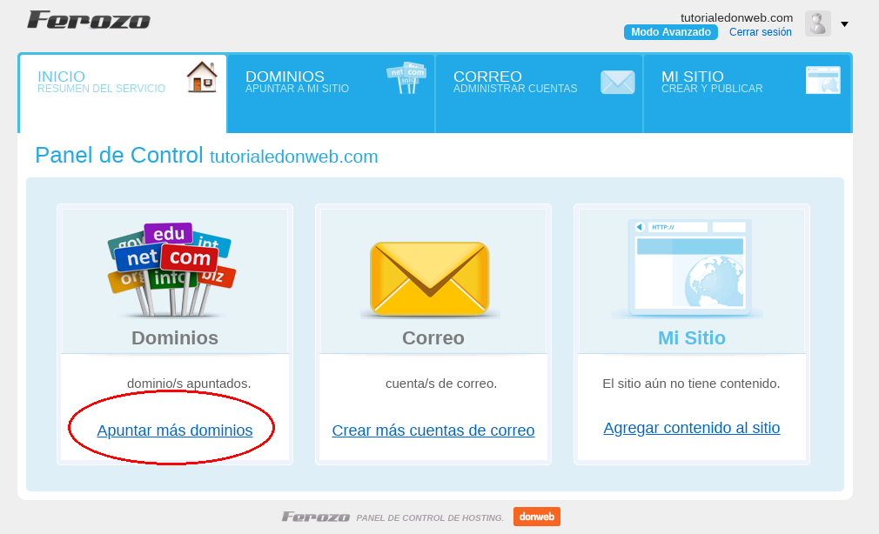
Task: Switch to Modo Avanzado
Action: coord(670,32)
